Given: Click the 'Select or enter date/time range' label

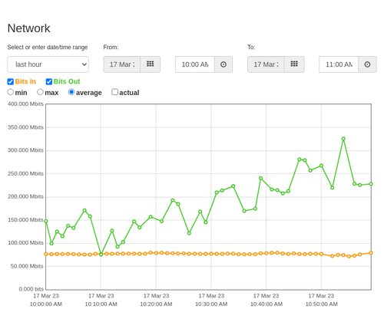Looking at the screenshot, I should pos(48,48).
